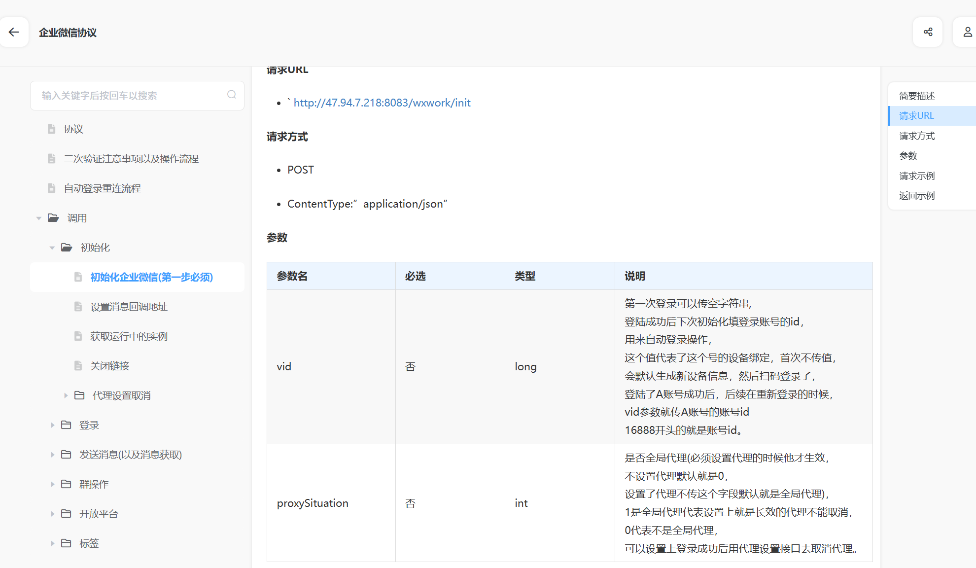Click the 标签 folder icon
The width and height of the screenshot is (976, 568).
(x=66, y=543)
